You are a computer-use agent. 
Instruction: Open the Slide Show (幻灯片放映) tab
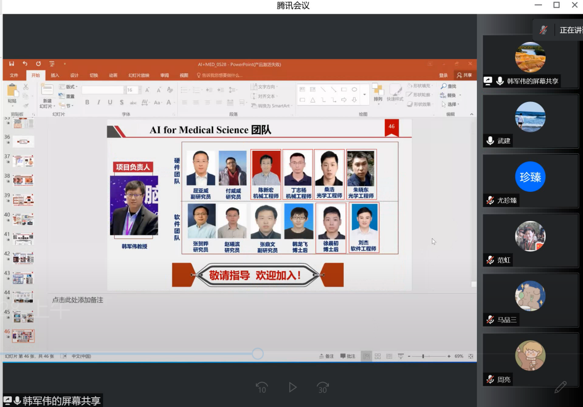coord(139,75)
